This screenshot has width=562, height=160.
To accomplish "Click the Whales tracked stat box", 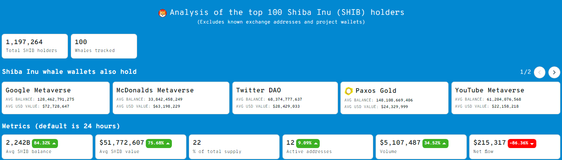I will point(104,46).
